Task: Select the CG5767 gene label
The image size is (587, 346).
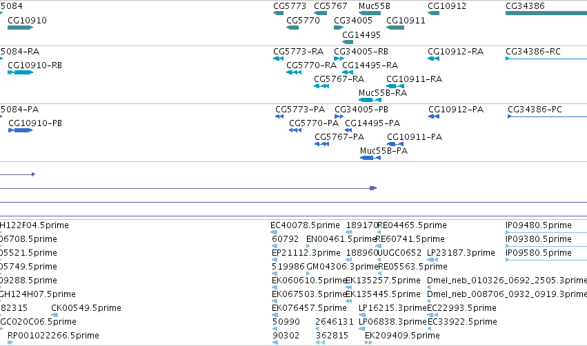Action: pyautogui.click(x=330, y=6)
